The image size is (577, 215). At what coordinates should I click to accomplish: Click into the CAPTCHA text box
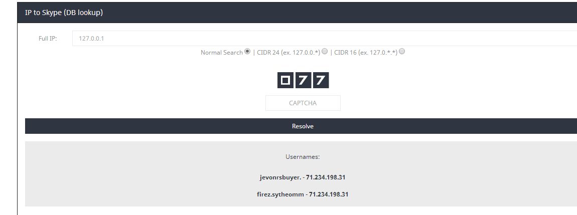[x=303, y=103]
